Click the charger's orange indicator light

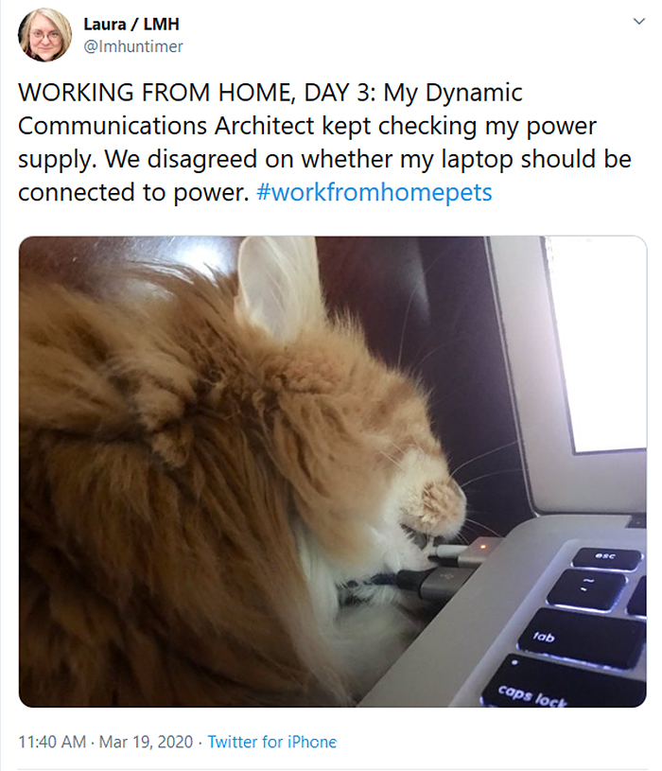pyautogui.click(x=482, y=546)
